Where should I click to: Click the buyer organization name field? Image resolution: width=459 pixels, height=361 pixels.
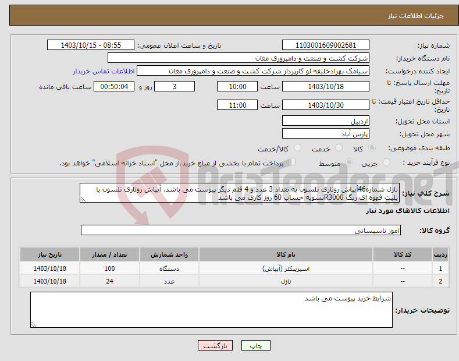tap(239, 58)
